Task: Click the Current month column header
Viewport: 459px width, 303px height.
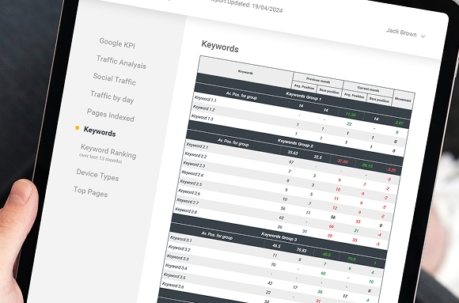Action: coord(368,89)
